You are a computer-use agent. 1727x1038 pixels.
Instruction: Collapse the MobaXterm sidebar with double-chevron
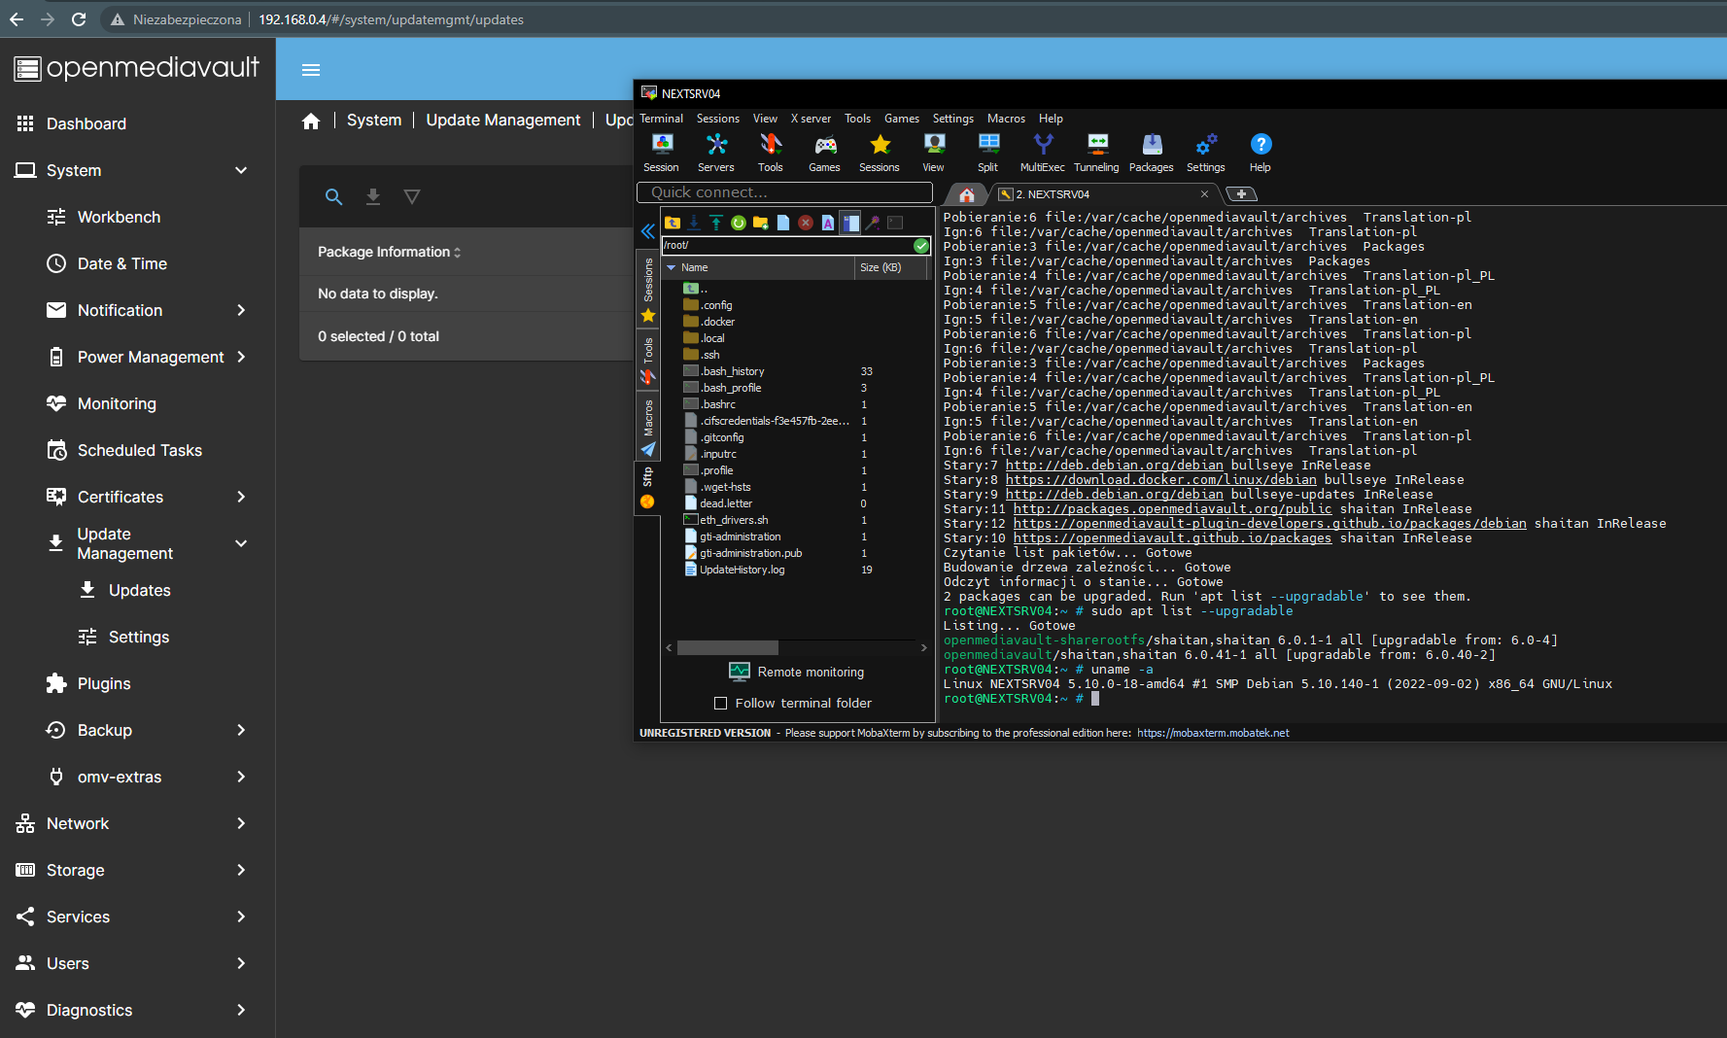tap(648, 231)
